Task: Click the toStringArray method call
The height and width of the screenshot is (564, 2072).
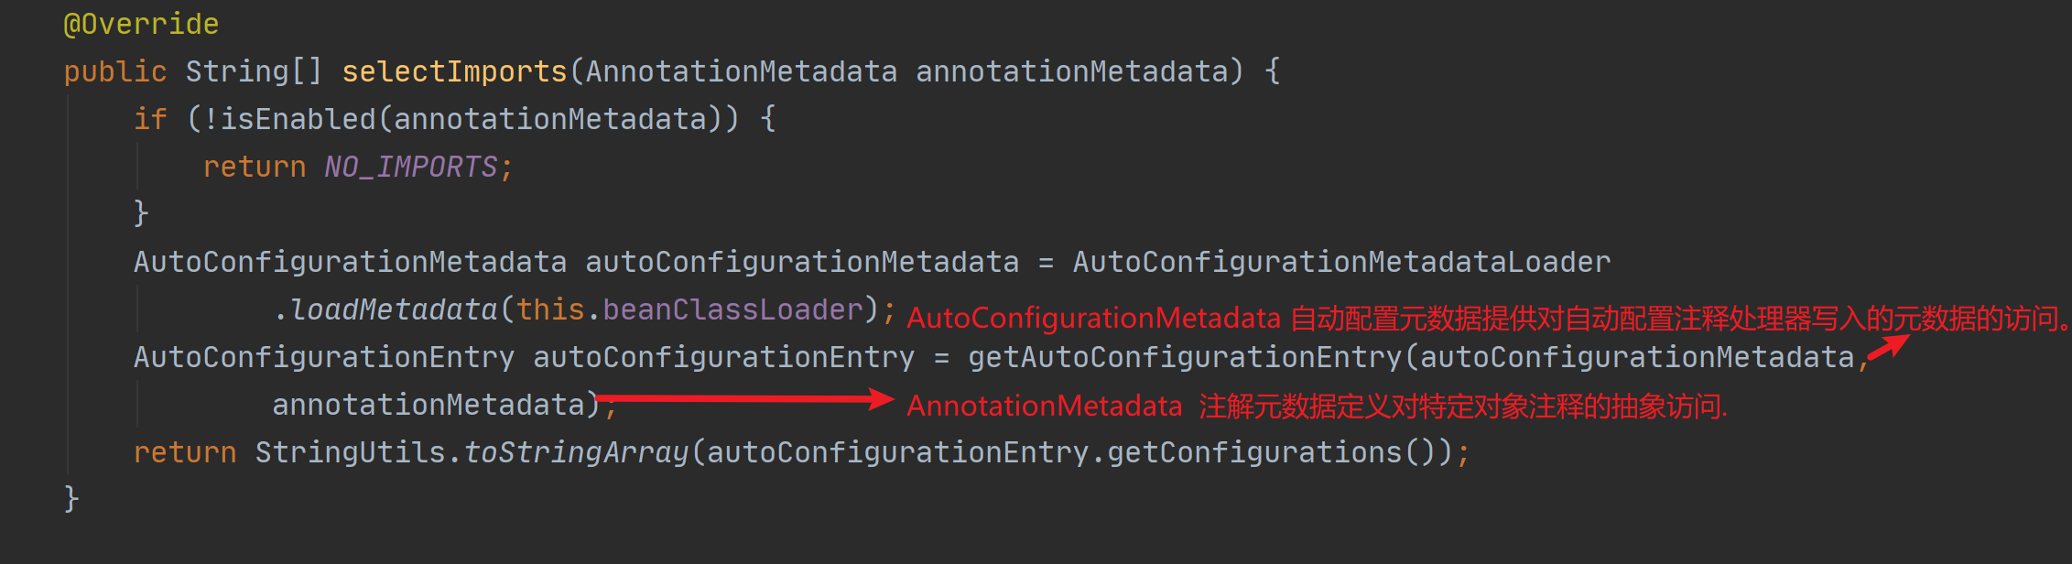Action: pos(576,452)
